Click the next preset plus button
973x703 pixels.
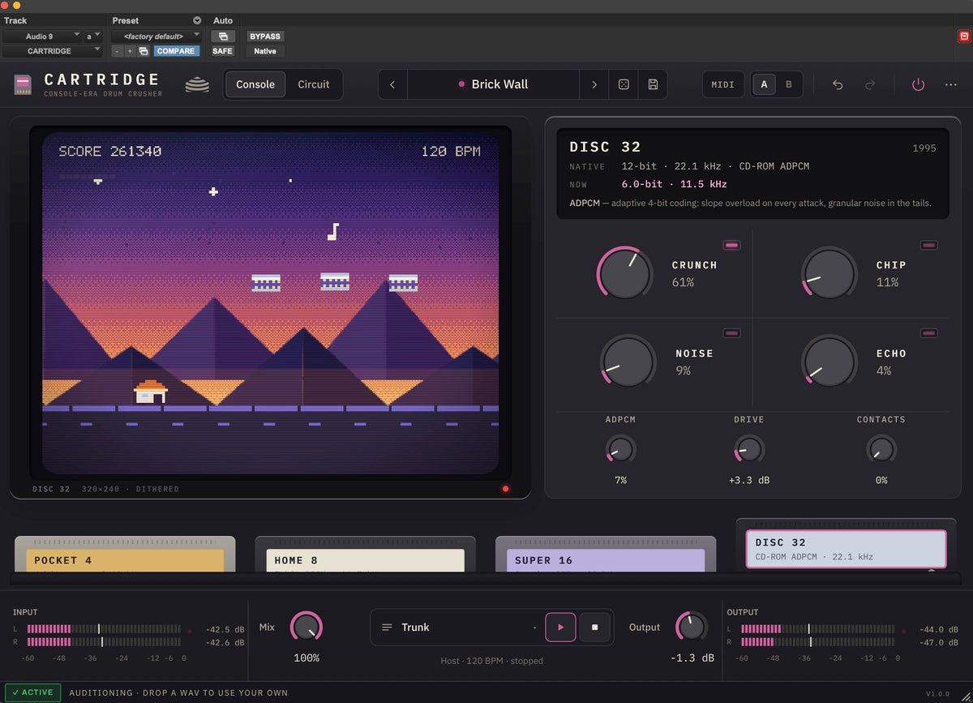pos(130,51)
